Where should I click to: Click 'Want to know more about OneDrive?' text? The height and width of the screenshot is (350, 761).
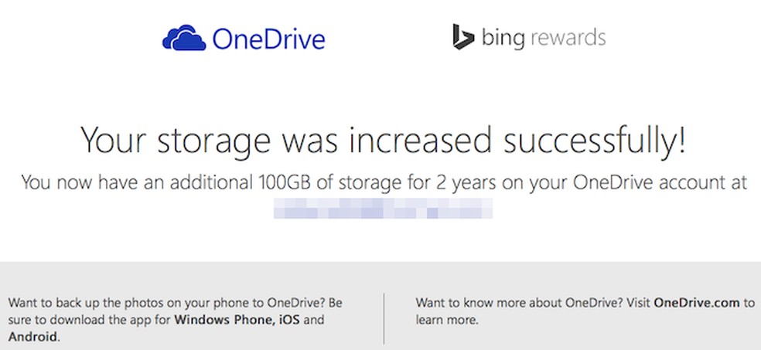click(x=510, y=302)
